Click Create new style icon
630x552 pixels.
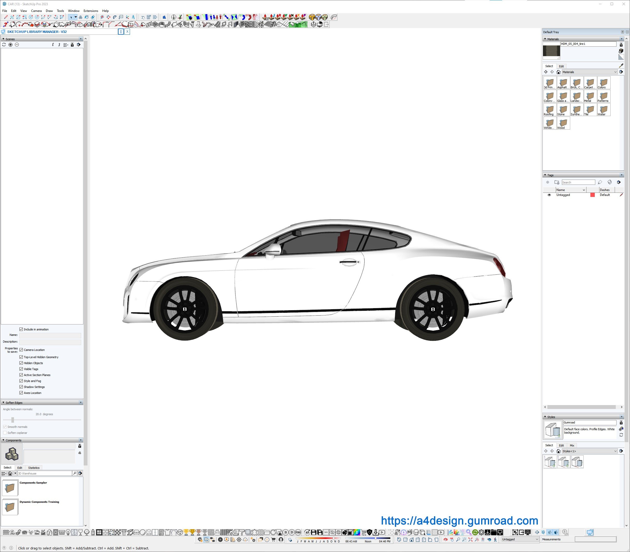[x=621, y=429]
